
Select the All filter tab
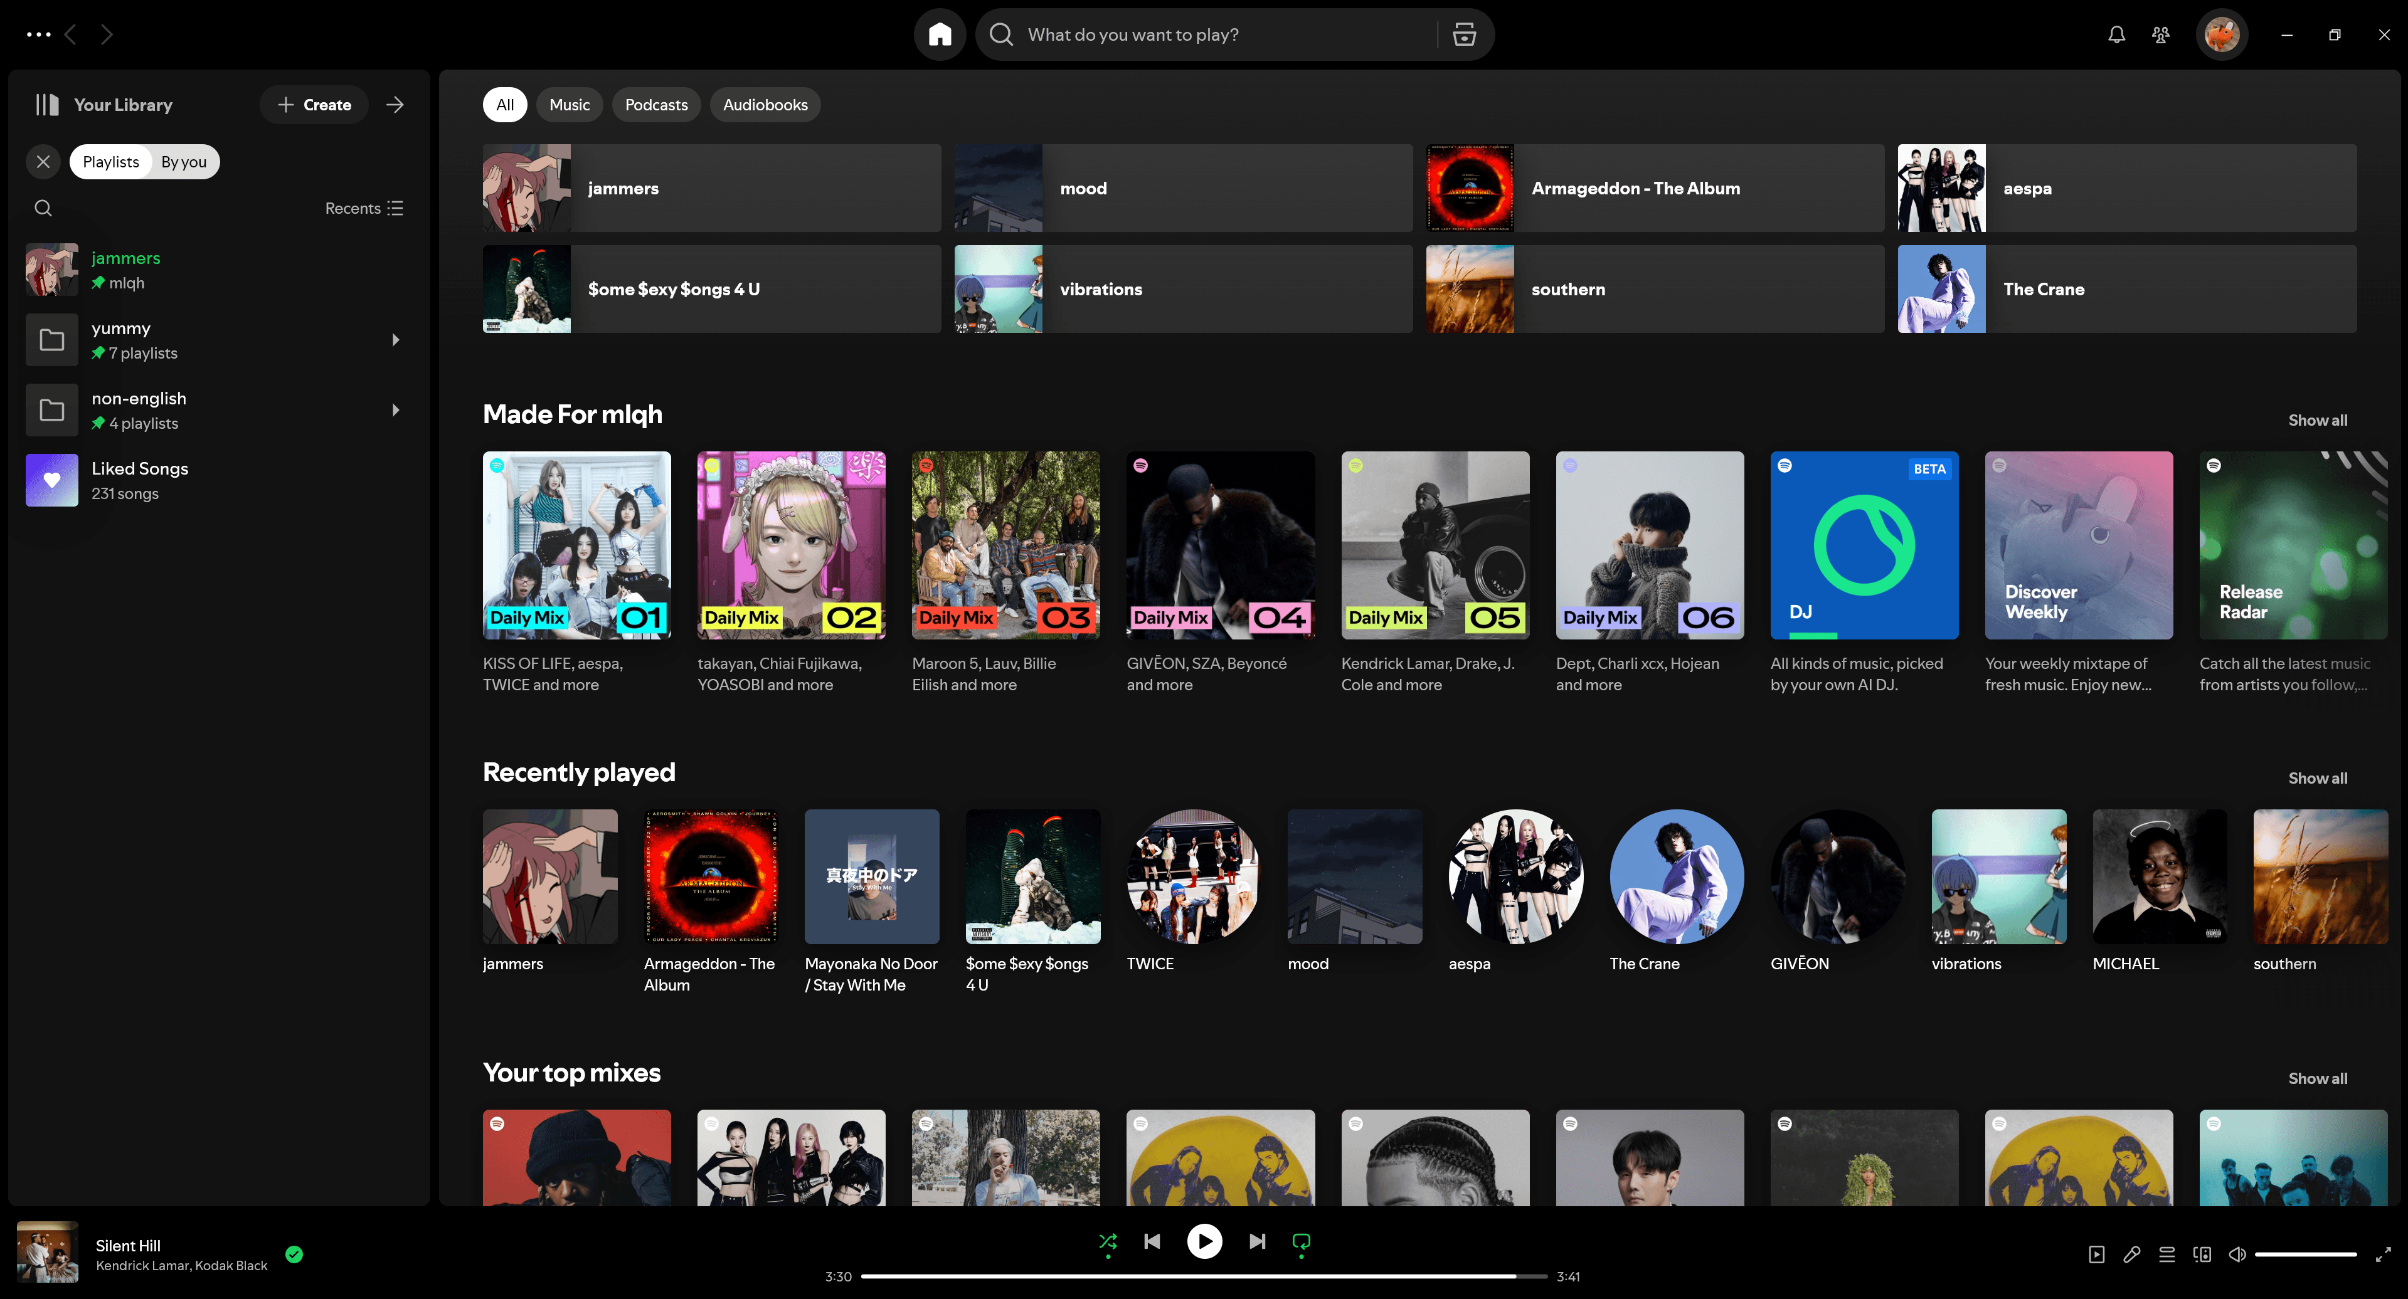click(505, 105)
